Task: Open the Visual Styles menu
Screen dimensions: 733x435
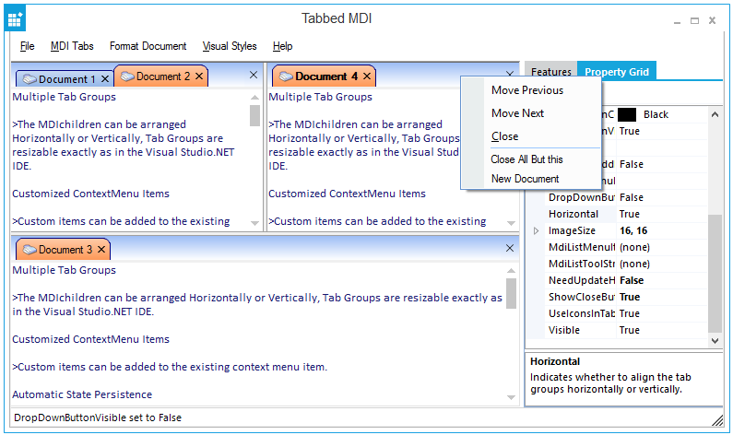Action: [x=230, y=46]
